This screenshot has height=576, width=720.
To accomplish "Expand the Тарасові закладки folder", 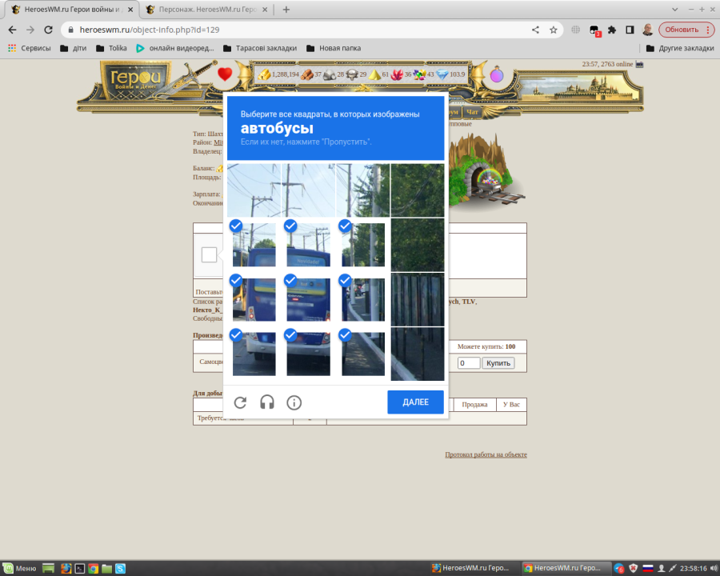I will click(260, 48).
